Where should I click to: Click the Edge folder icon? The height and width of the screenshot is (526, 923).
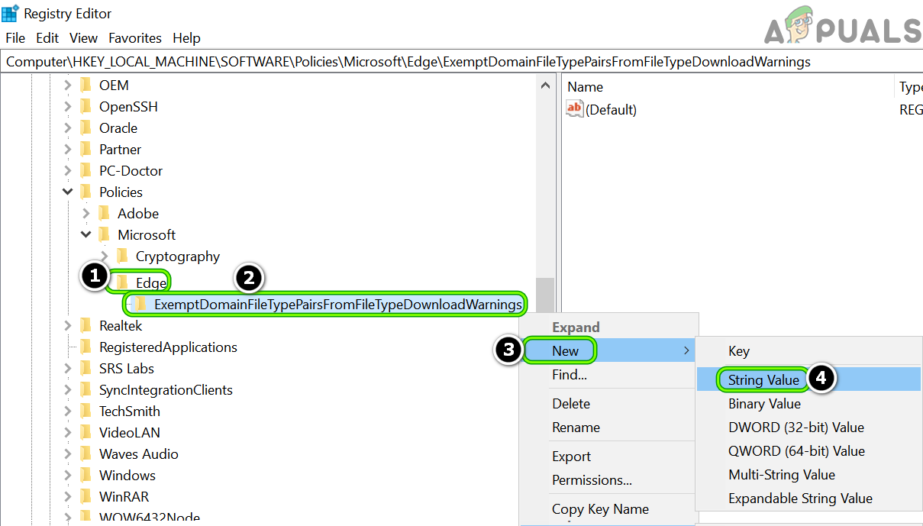[x=122, y=282]
